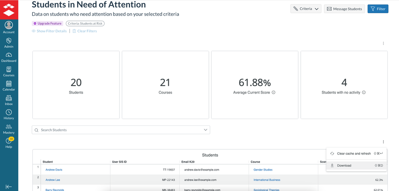Open Andrew Davis student link
The width and height of the screenshot is (399, 191).
(x=54, y=169)
